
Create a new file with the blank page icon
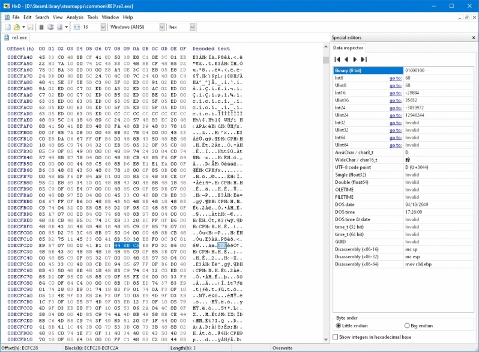point(8,27)
